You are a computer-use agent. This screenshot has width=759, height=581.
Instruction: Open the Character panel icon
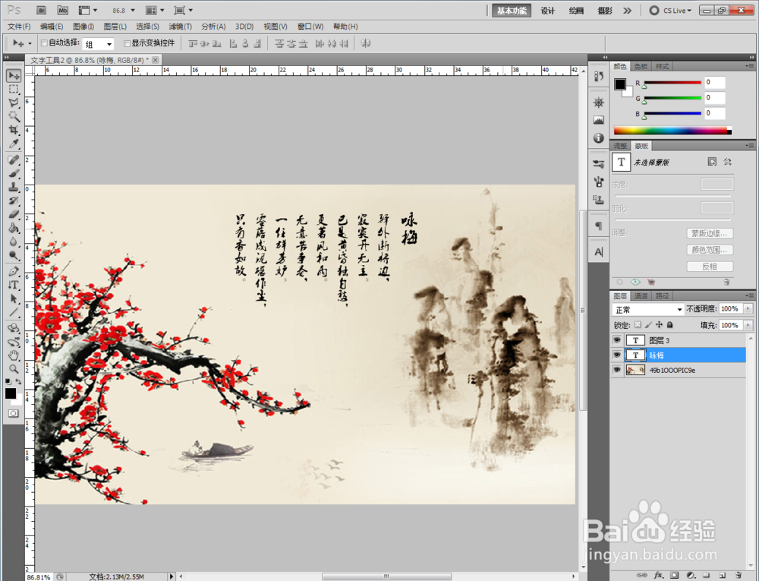pyautogui.click(x=599, y=252)
